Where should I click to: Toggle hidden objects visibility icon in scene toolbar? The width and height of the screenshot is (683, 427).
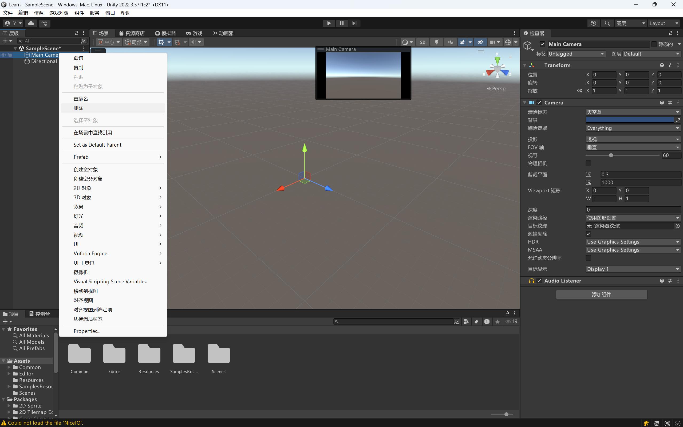(480, 42)
